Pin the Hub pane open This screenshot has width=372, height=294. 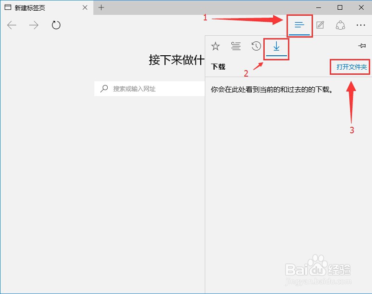pyautogui.click(x=362, y=46)
